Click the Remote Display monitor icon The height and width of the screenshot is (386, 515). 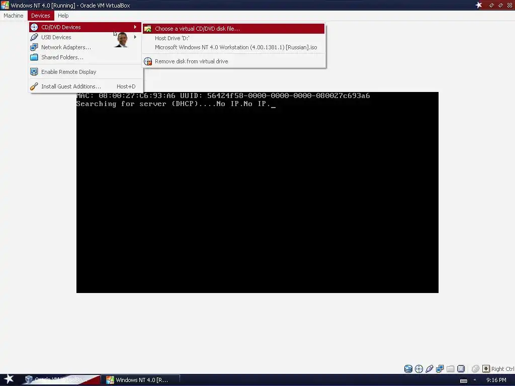point(34,71)
